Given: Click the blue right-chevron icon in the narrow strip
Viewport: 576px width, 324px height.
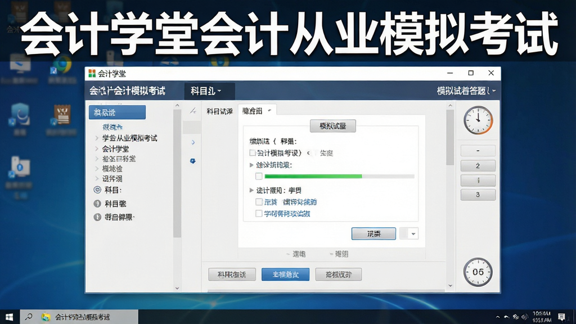Looking at the screenshot, I should [193, 142].
